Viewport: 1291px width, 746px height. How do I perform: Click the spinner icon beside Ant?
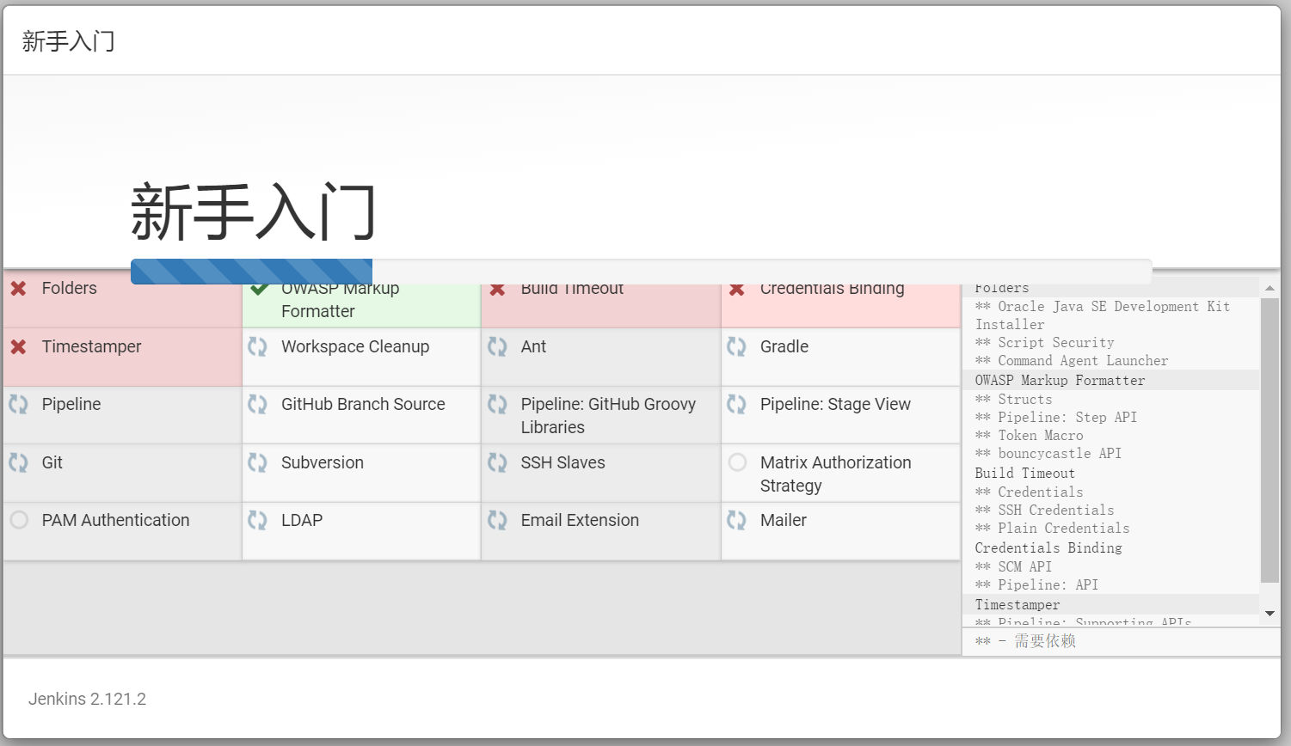coord(497,346)
